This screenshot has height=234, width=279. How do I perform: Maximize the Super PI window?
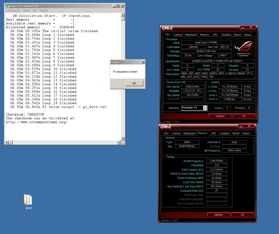pyautogui.click(x=118, y=6)
